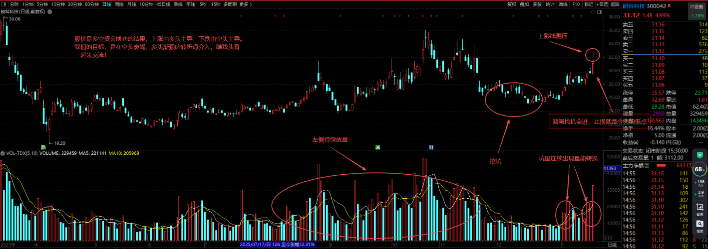Viewport: 708px width, 249px height.
Task: Click the 返回 button
Action: pyautogui.click(x=615, y=4)
